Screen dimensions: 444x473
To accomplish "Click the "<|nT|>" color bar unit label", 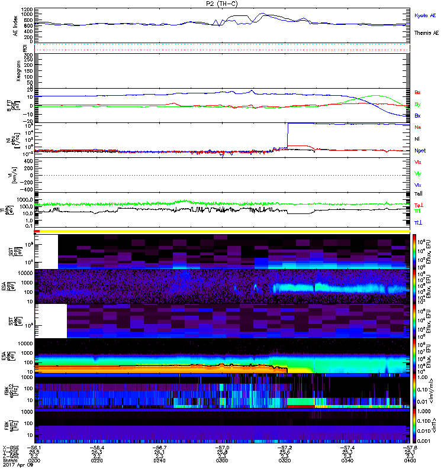I will pos(435,425).
